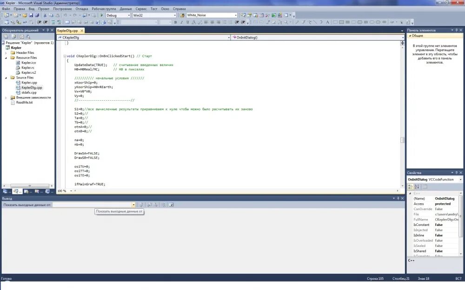Screen dimensions: 465x290
Task: Click the Solution Explorer horizontal scrollbar
Action: [x=29, y=186]
